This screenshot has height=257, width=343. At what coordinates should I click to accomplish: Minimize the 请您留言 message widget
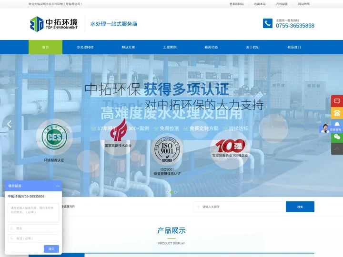pos(58,186)
